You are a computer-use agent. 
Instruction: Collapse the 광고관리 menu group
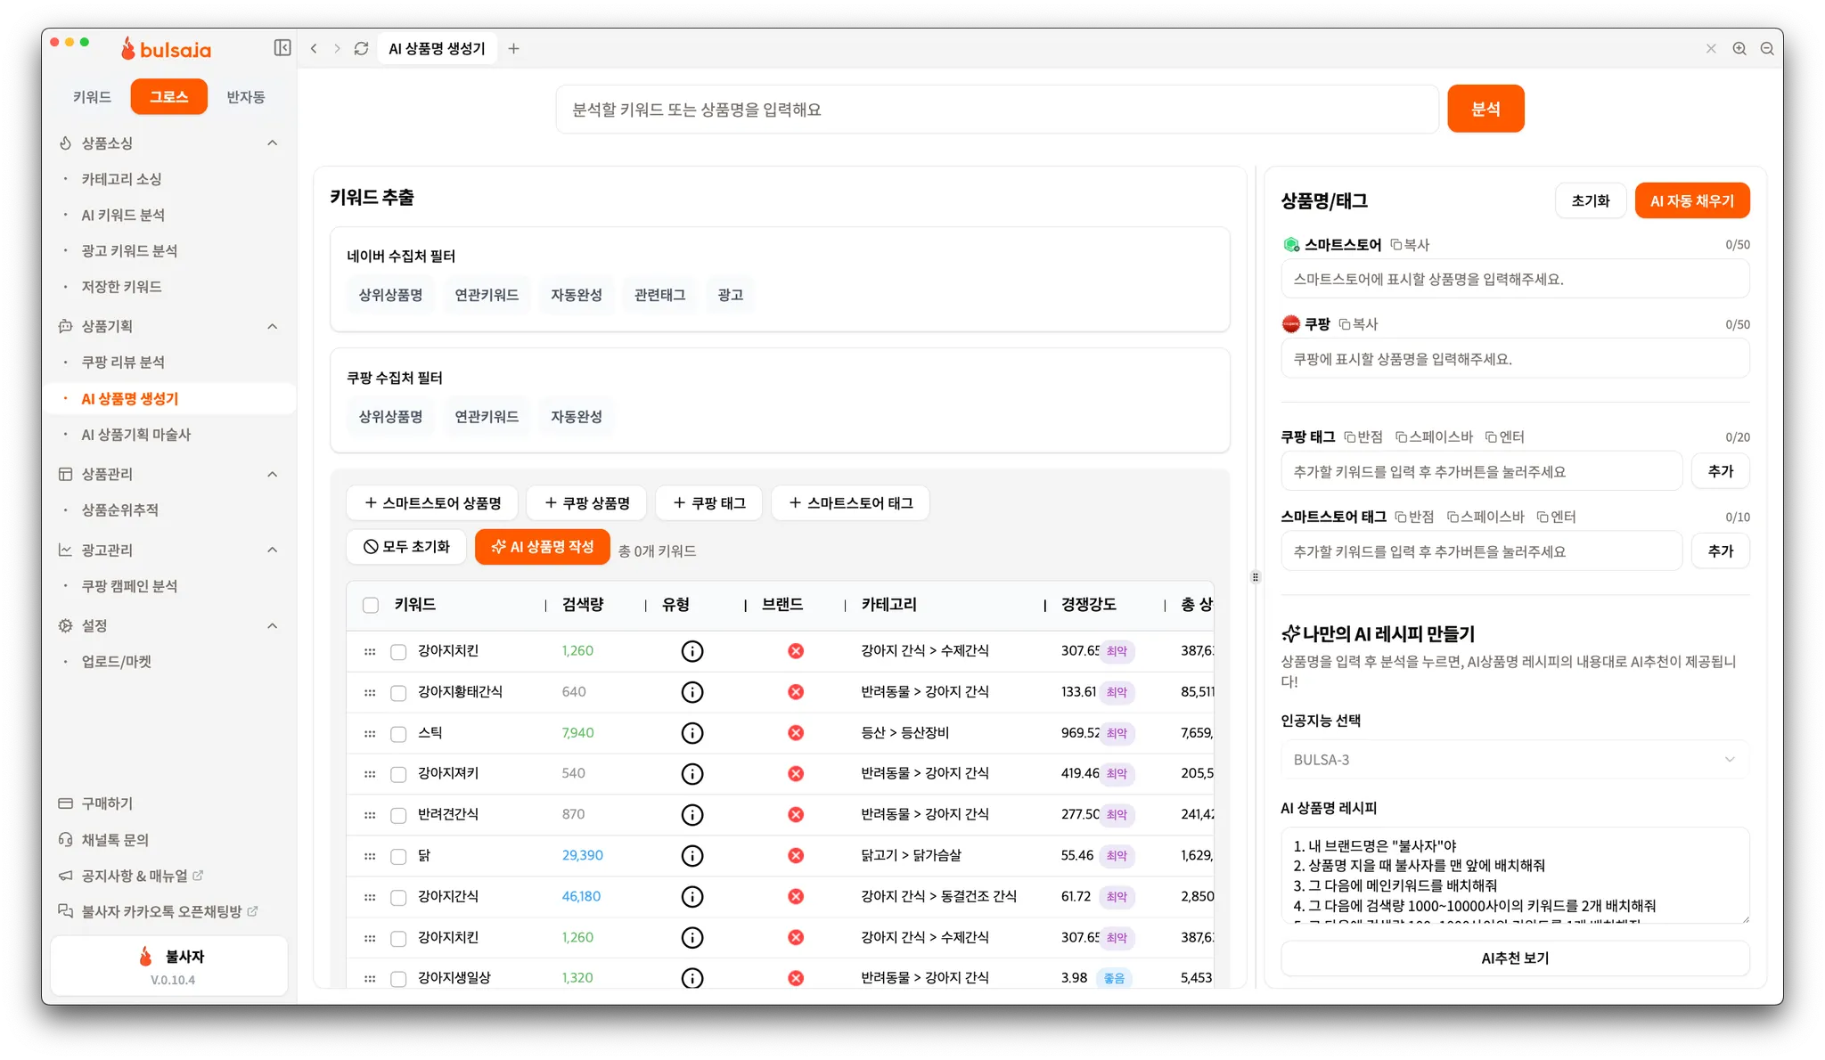click(x=273, y=550)
